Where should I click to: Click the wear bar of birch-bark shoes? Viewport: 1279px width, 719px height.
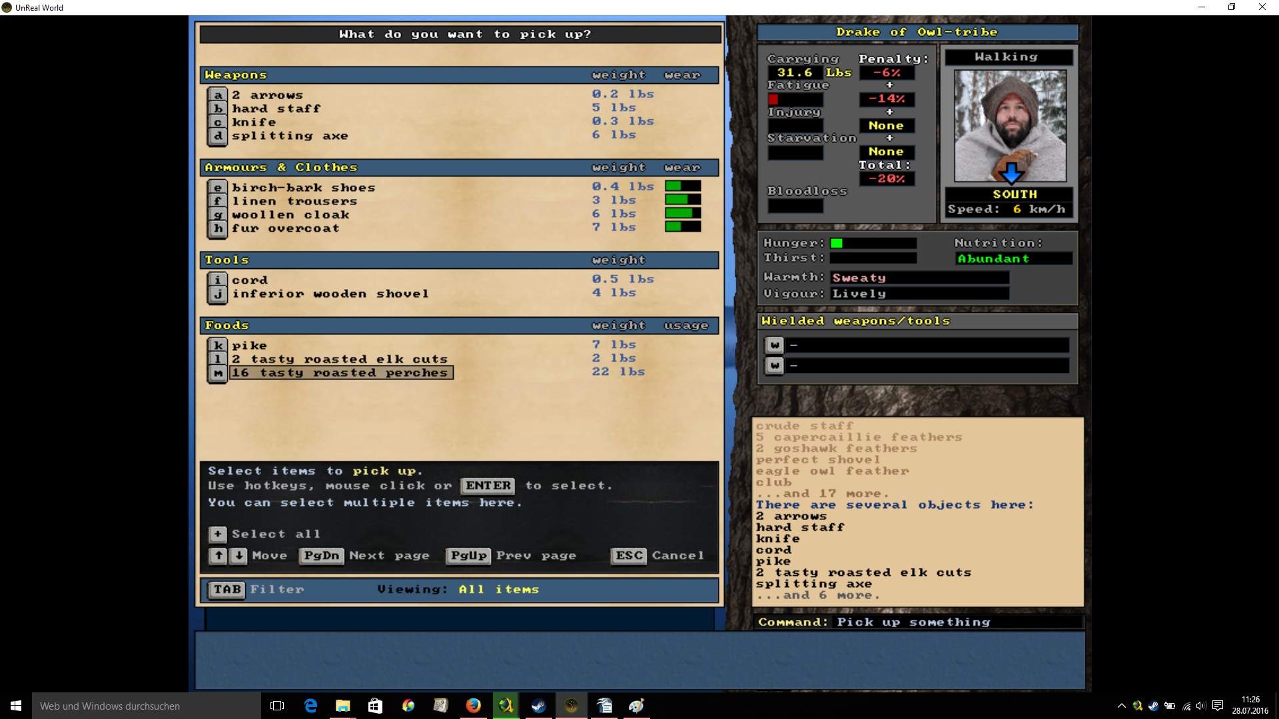pyautogui.click(x=683, y=186)
